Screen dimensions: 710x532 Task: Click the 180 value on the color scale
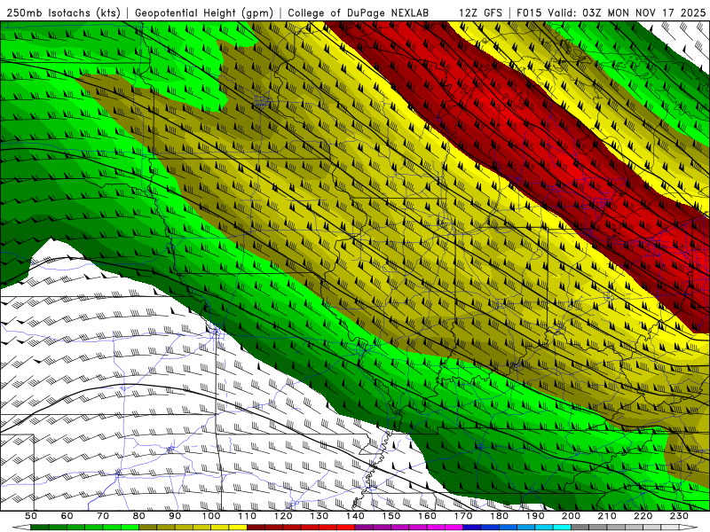point(499,516)
